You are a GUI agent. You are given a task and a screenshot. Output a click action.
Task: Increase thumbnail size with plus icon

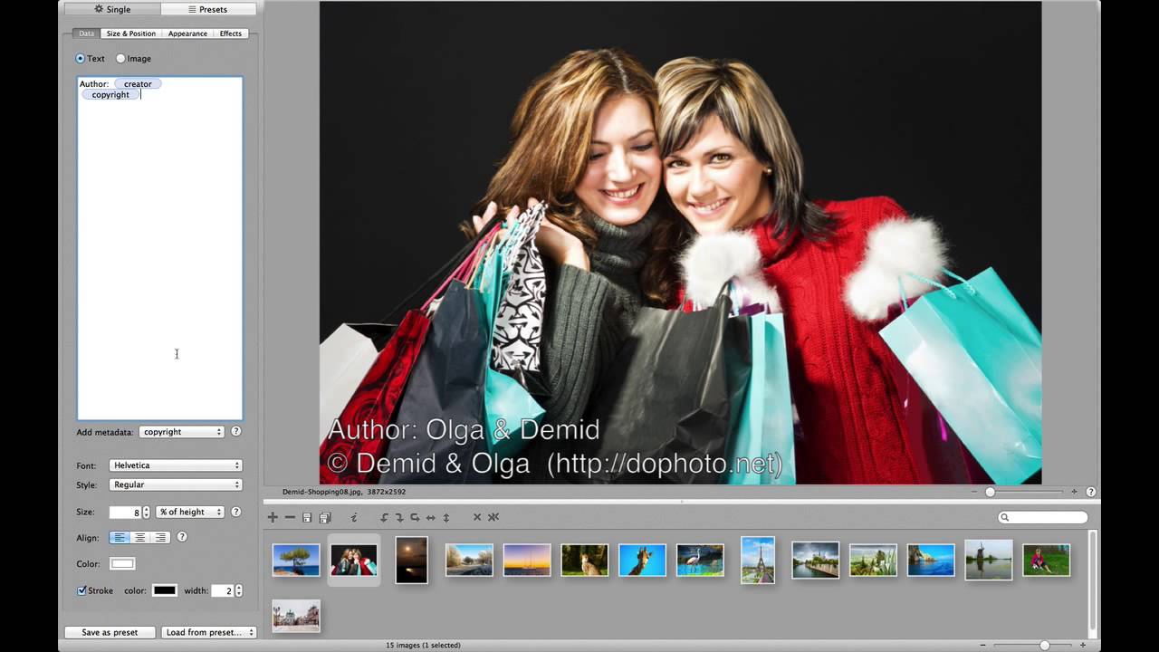point(1083,645)
